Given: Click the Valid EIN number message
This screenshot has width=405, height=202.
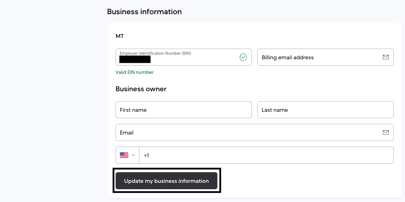Looking at the screenshot, I should (x=134, y=72).
